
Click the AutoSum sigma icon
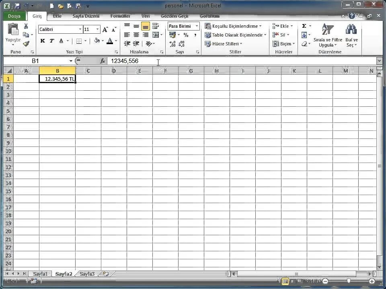(x=304, y=26)
